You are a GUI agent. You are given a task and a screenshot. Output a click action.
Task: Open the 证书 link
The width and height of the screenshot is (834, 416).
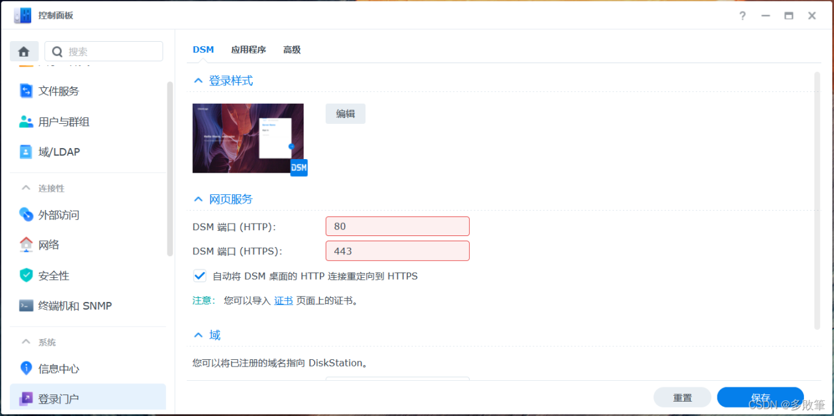click(x=283, y=301)
